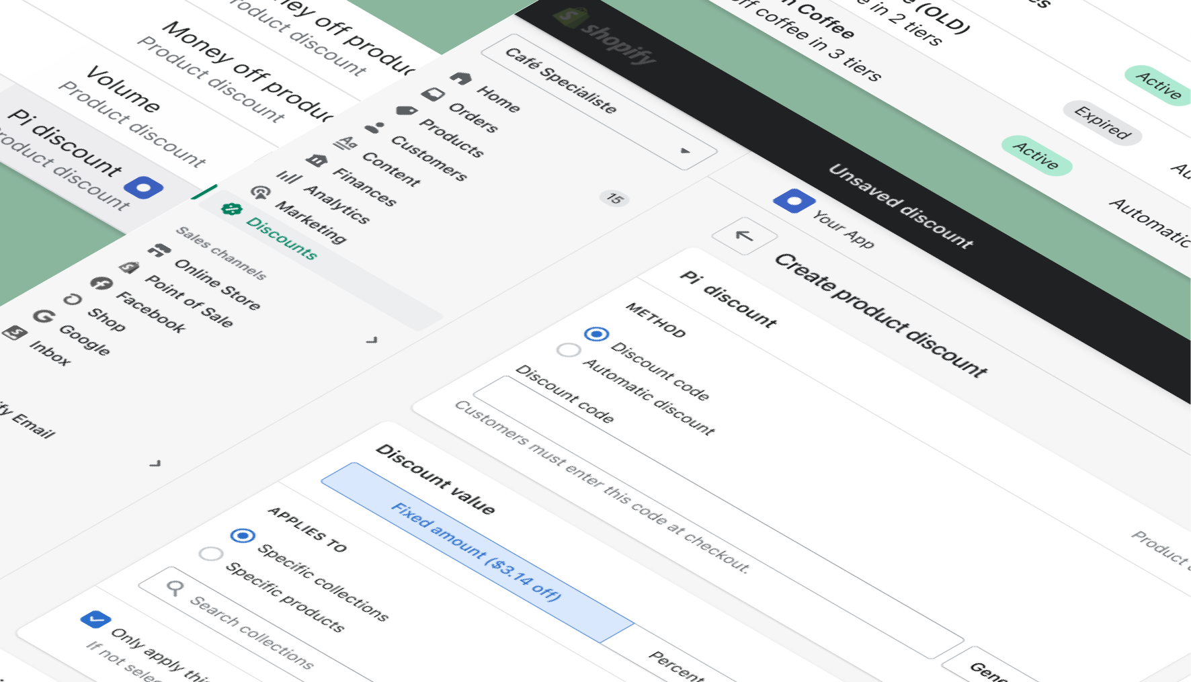Select the Automatic discount radio button
The image size is (1191, 682).
tap(569, 350)
